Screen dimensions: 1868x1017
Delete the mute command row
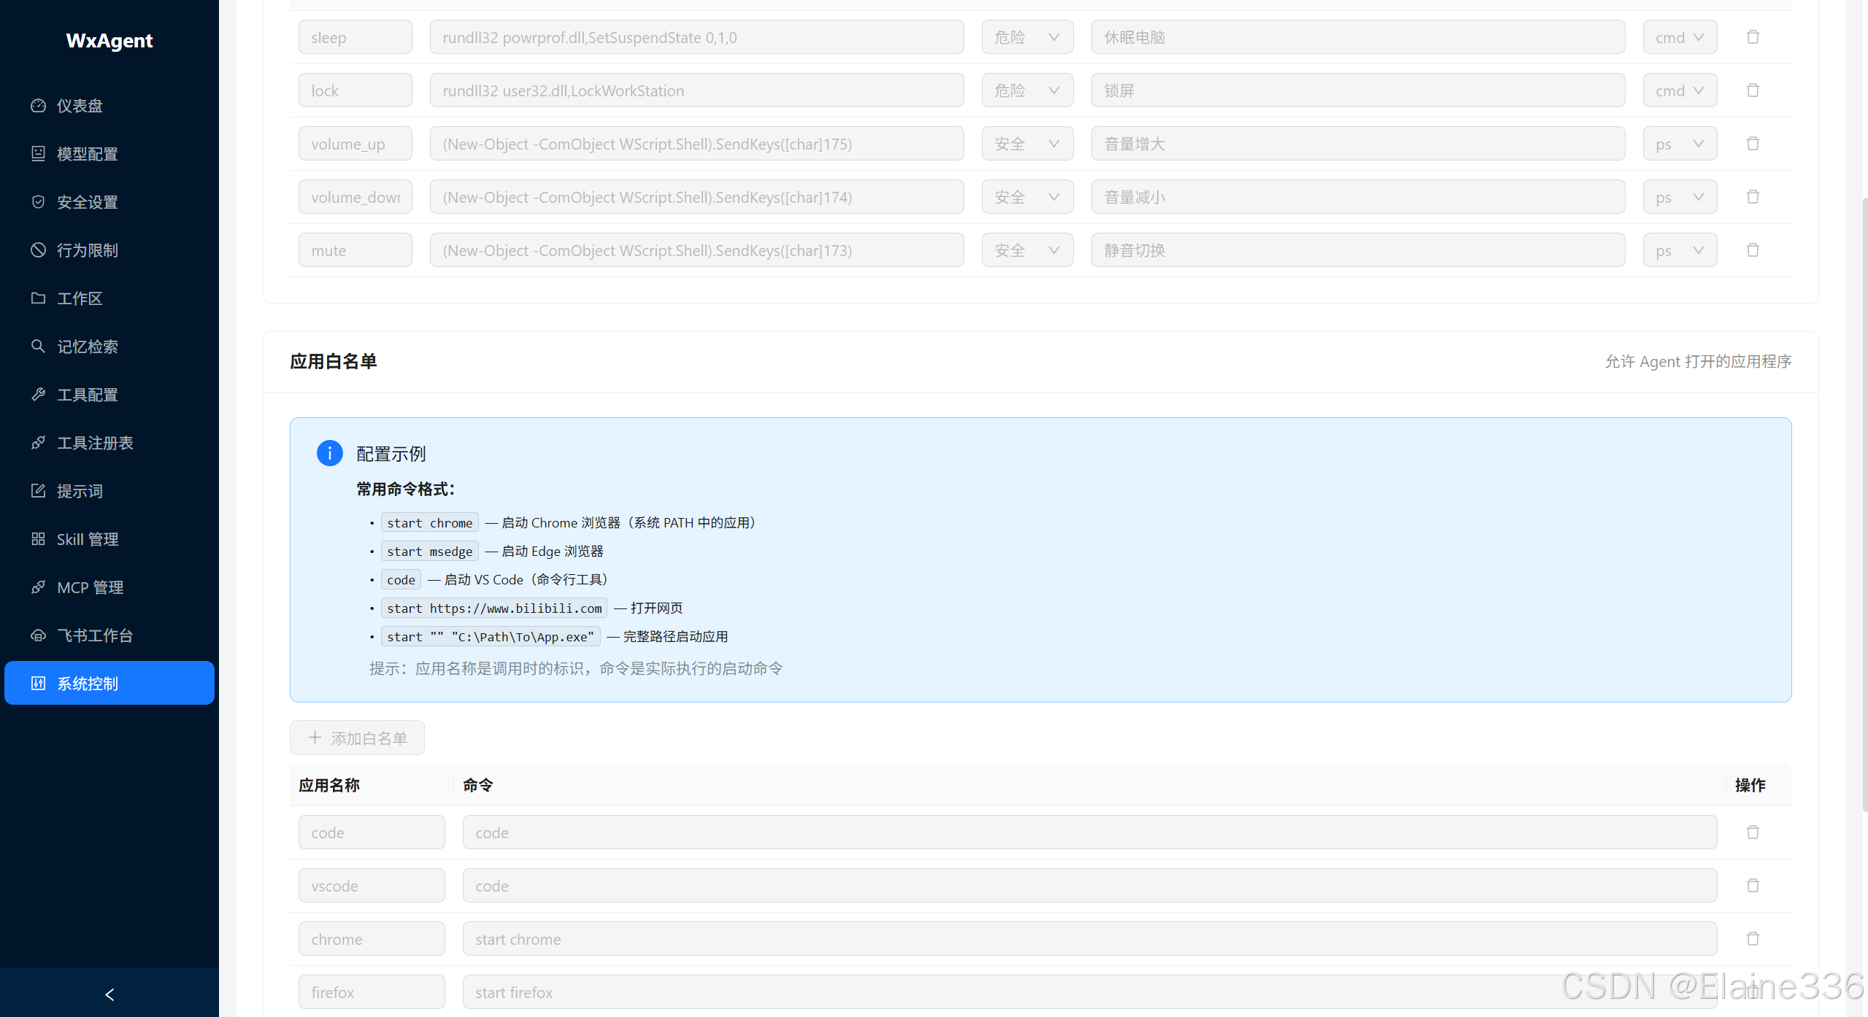(1753, 250)
